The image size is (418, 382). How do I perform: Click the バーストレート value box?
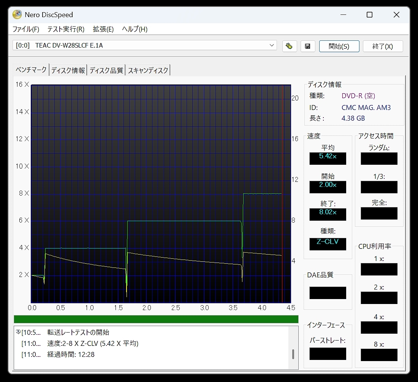(x=328, y=354)
